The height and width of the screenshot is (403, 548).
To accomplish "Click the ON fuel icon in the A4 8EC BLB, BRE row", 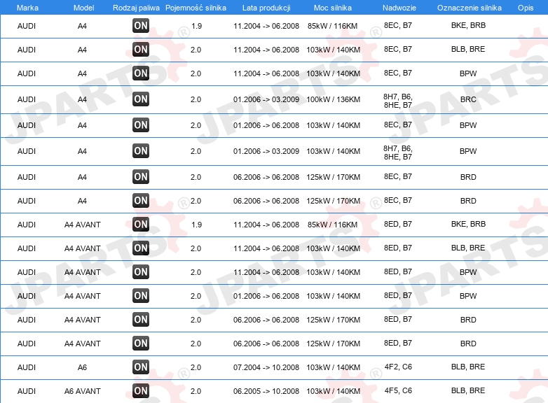I will tap(141, 50).
